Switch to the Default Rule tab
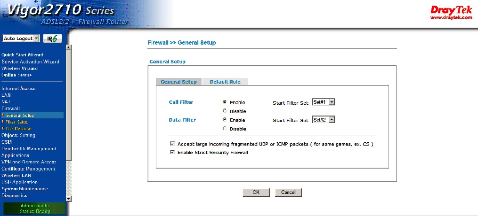478x216 pixels. coord(225,82)
